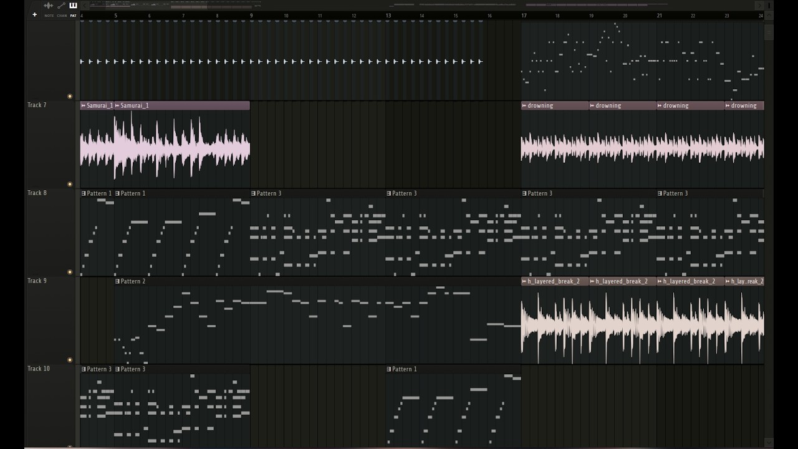Switch to the PAT mode label
Screen dimensions: 798x449
coord(73,16)
